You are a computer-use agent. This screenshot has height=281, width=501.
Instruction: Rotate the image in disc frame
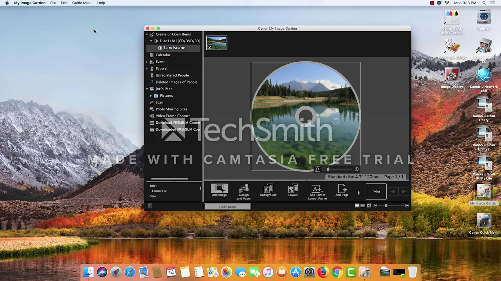click(x=317, y=169)
